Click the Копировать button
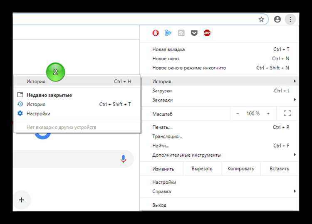 pyautogui.click(x=240, y=169)
